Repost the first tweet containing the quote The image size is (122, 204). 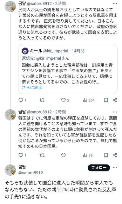pyautogui.click(x=42, y=100)
